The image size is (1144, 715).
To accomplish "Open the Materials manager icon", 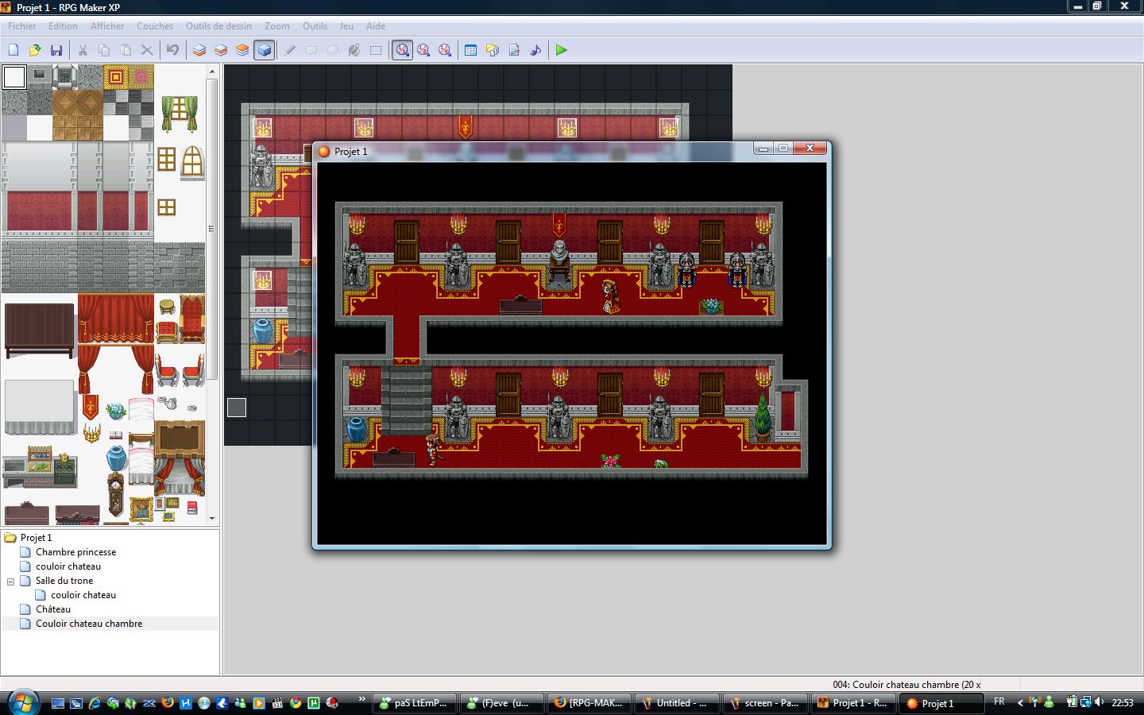I will 493,50.
